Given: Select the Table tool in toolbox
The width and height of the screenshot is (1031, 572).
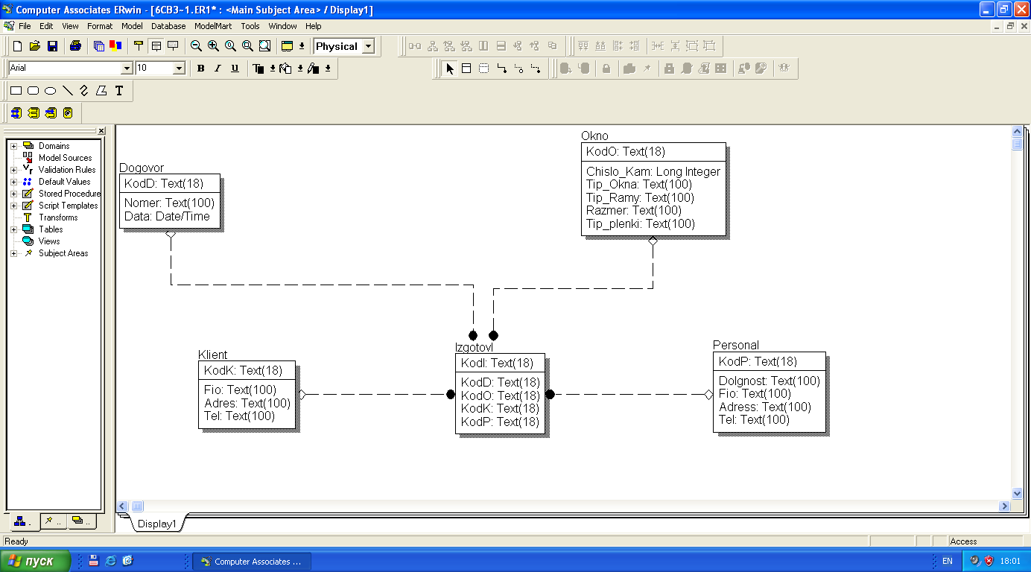Looking at the screenshot, I should point(466,69).
